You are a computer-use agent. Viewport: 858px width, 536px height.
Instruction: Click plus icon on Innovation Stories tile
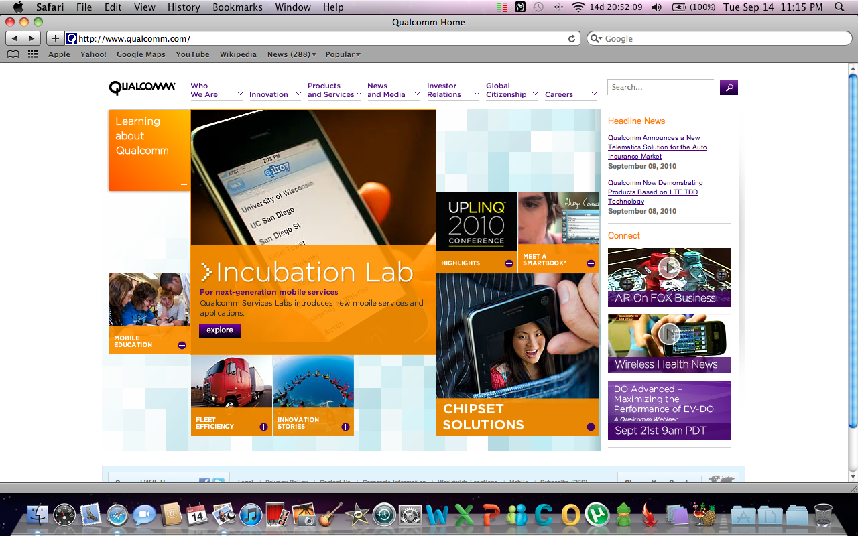click(345, 427)
